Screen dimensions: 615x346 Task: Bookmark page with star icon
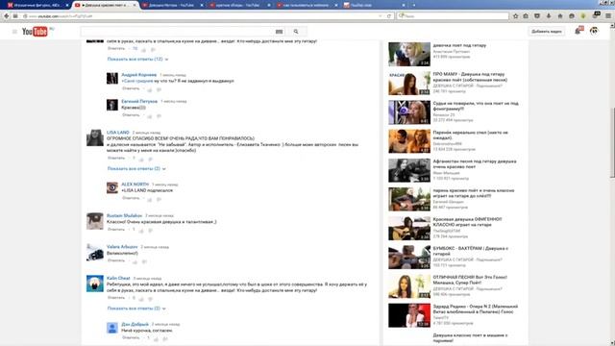(x=515, y=16)
